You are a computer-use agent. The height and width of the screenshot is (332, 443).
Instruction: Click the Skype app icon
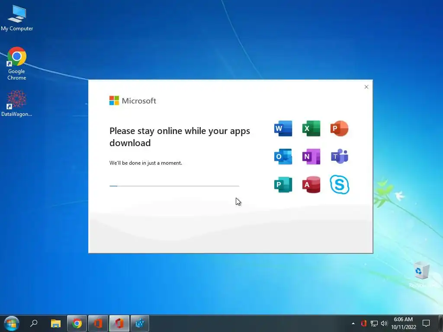(339, 185)
